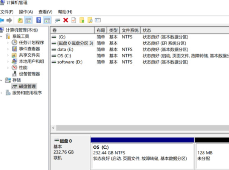Sort by the 文件系统 column header
The image size is (229, 170).
(130, 30)
